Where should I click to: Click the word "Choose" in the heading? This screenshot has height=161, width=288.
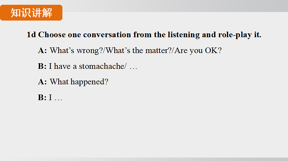(52, 35)
